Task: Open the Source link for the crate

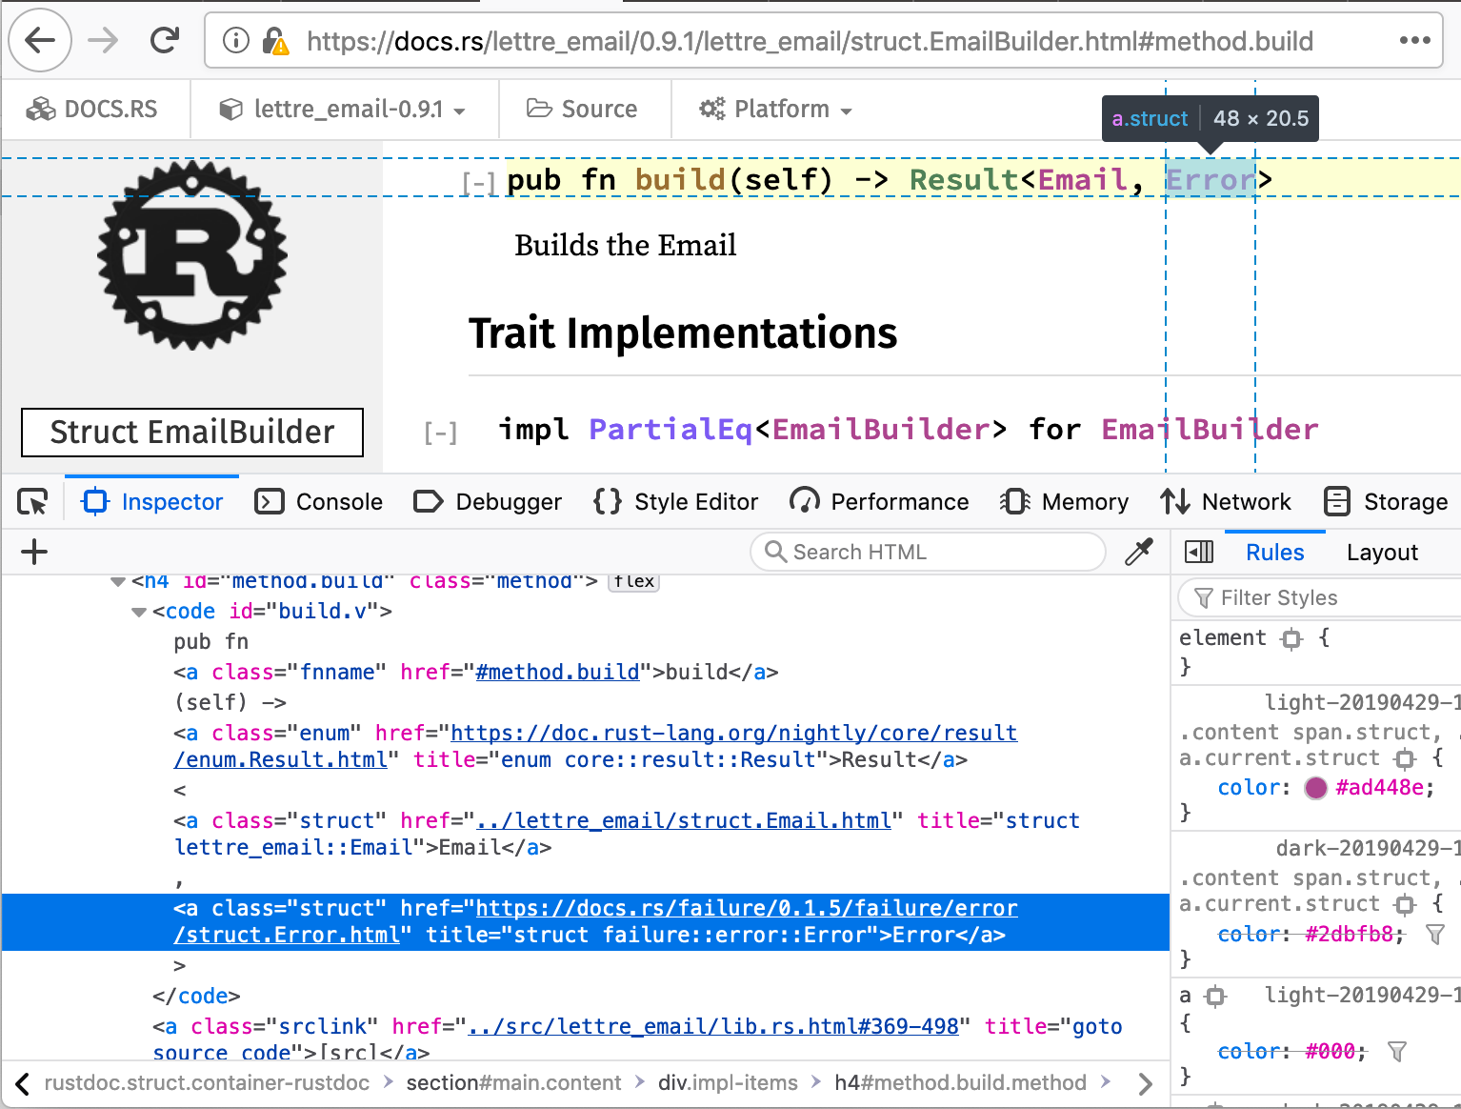Action: [585, 109]
